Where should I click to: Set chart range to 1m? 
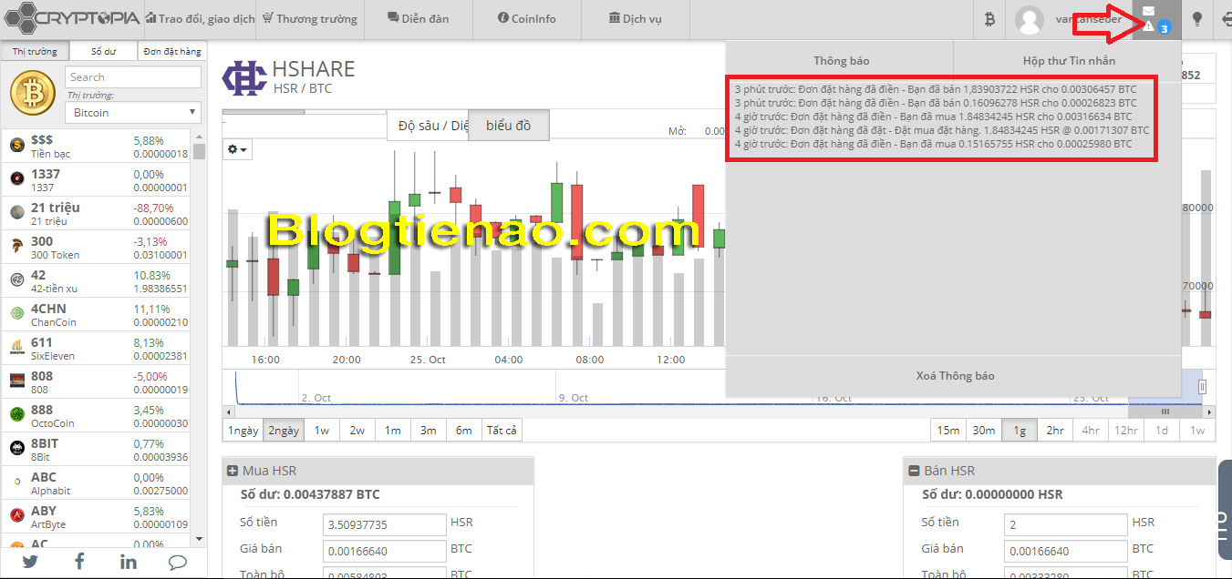393,431
